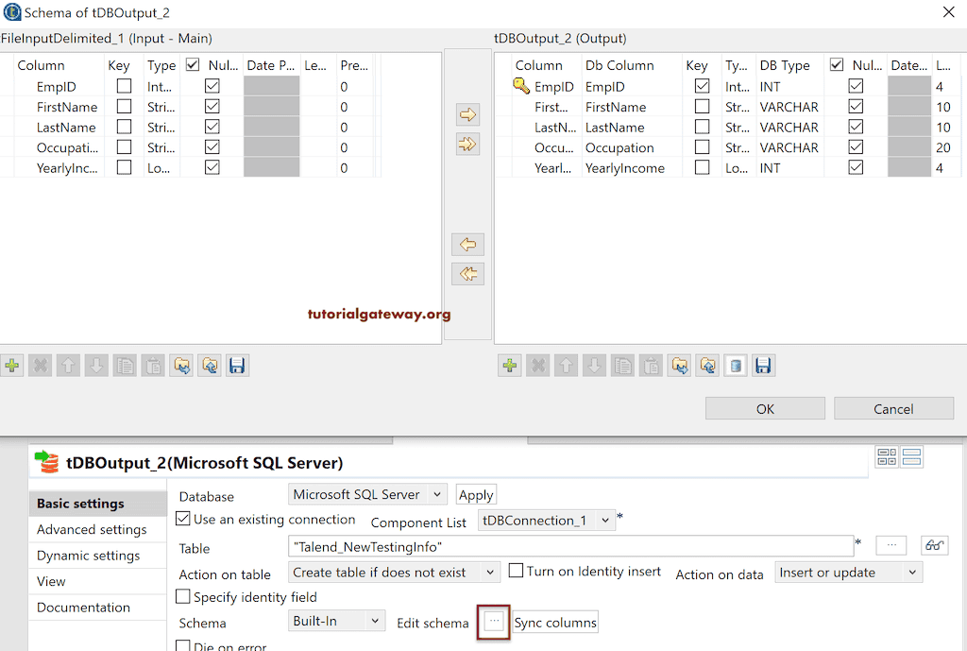Confirm the schema with OK
The image size is (967, 651).
[x=766, y=407]
